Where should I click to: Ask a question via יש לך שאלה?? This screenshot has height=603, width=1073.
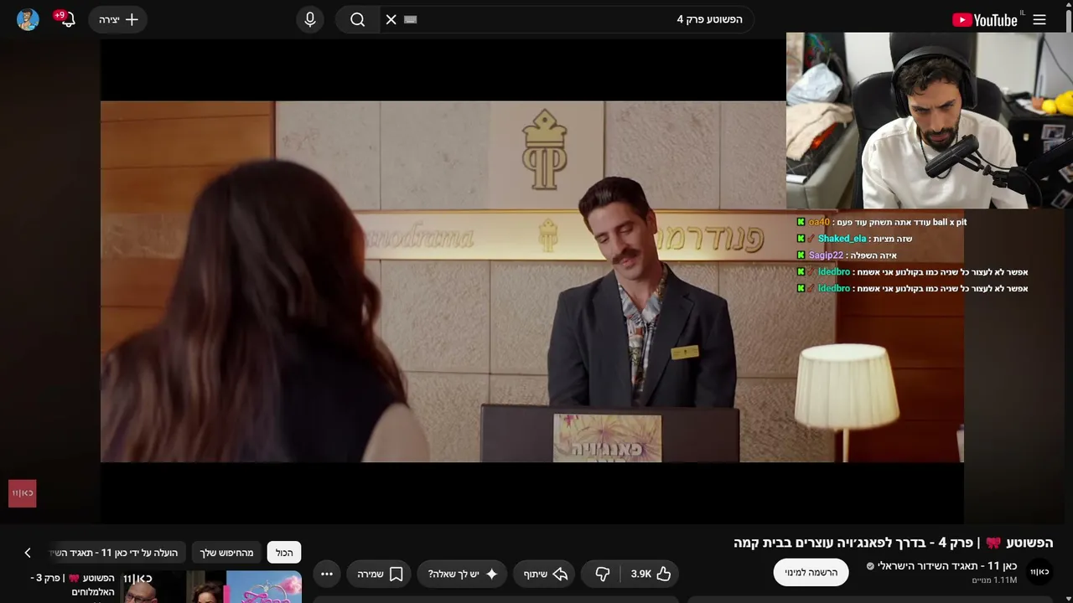coord(463,574)
